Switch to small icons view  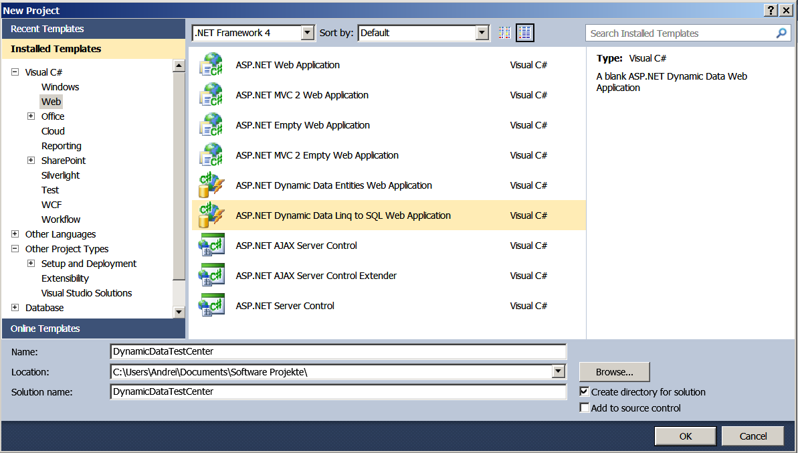504,32
